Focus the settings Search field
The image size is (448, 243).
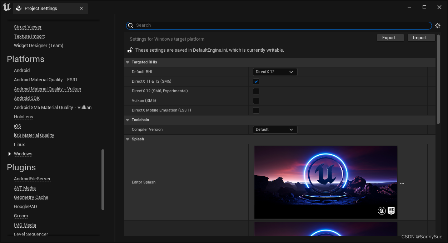(x=279, y=25)
